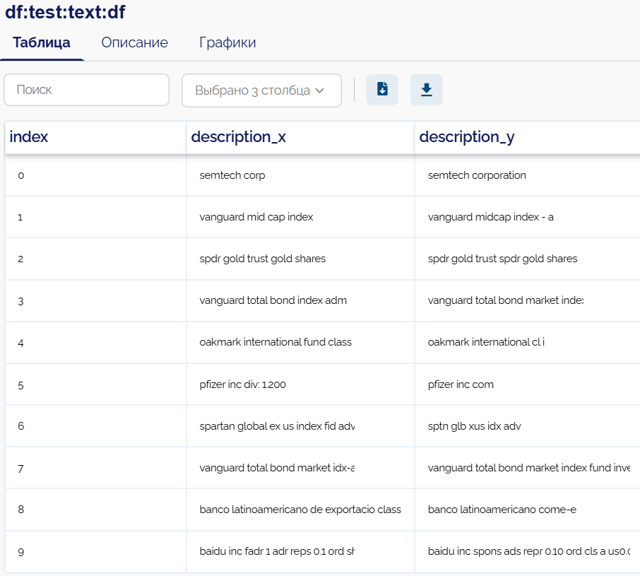Select cell 'vanguard total bond index adm'
Image resolution: width=640 pixels, height=576 pixels.
click(x=300, y=301)
